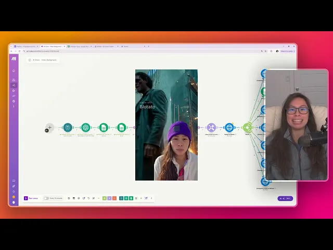Click the green flow control tool square
The height and width of the screenshot is (250, 333).
click(x=105, y=198)
